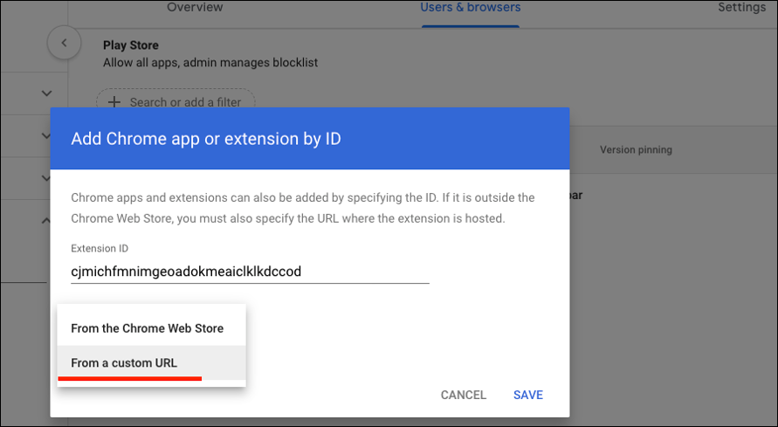Image resolution: width=778 pixels, height=427 pixels.
Task: Expand the third down chevron in left sidebar
Action: pyautogui.click(x=47, y=178)
